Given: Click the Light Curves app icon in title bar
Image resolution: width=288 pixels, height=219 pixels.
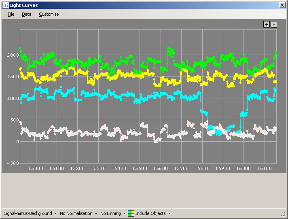Looking at the screenshot, I should click(x=5, y=5).
